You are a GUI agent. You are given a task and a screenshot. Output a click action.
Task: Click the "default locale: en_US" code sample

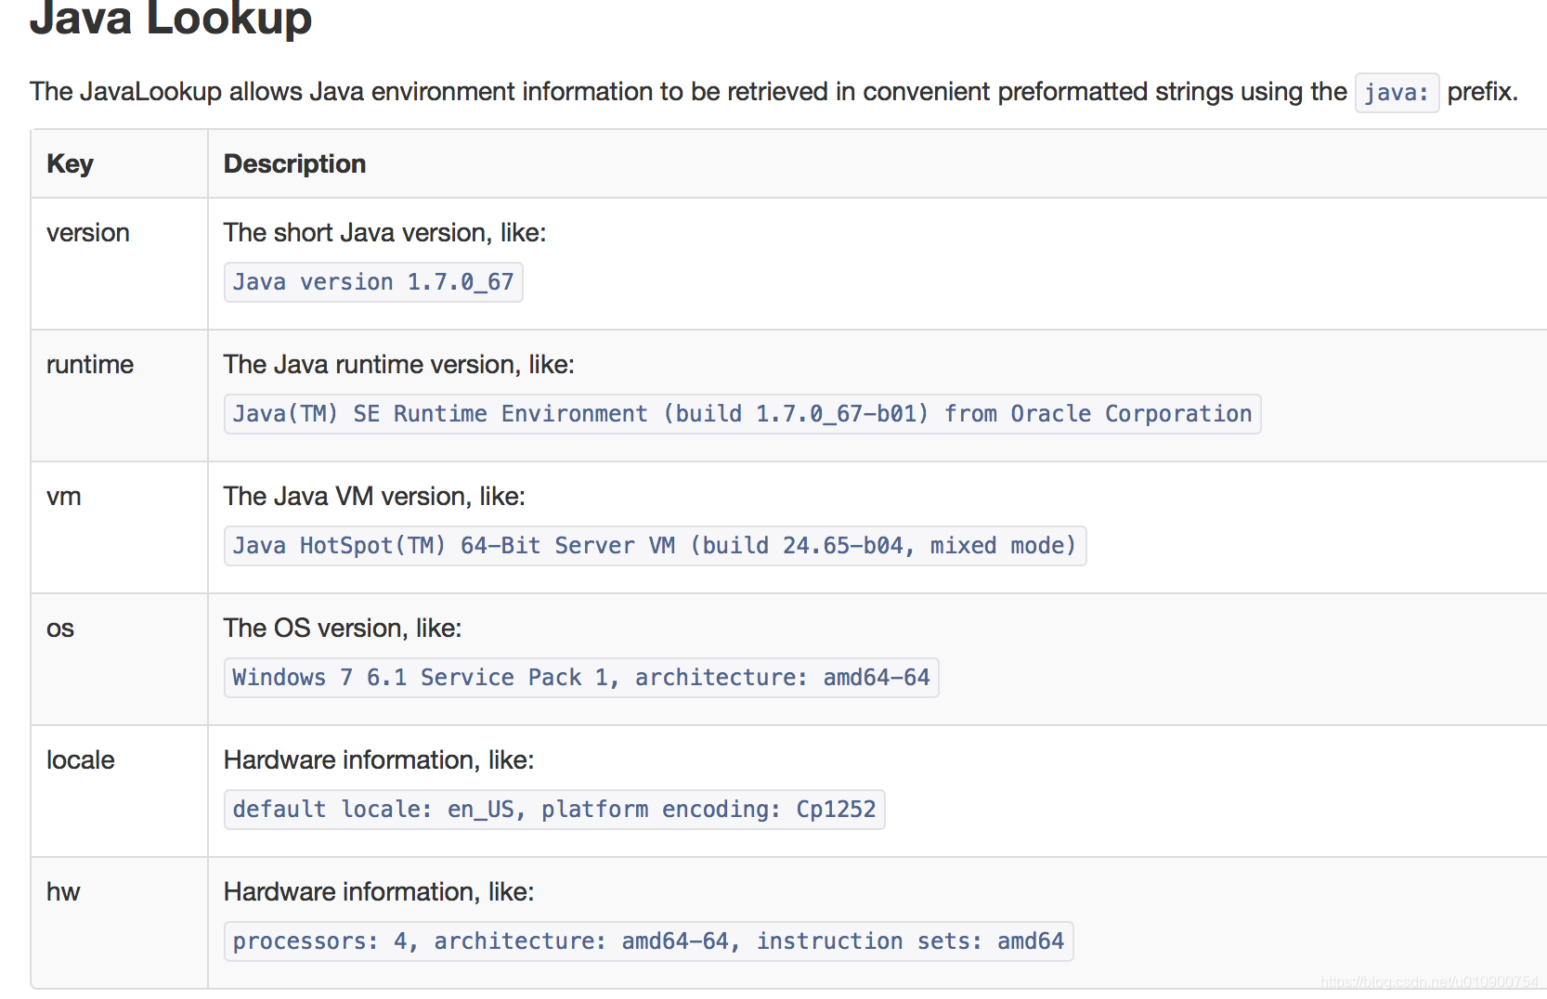pos(554,810)
